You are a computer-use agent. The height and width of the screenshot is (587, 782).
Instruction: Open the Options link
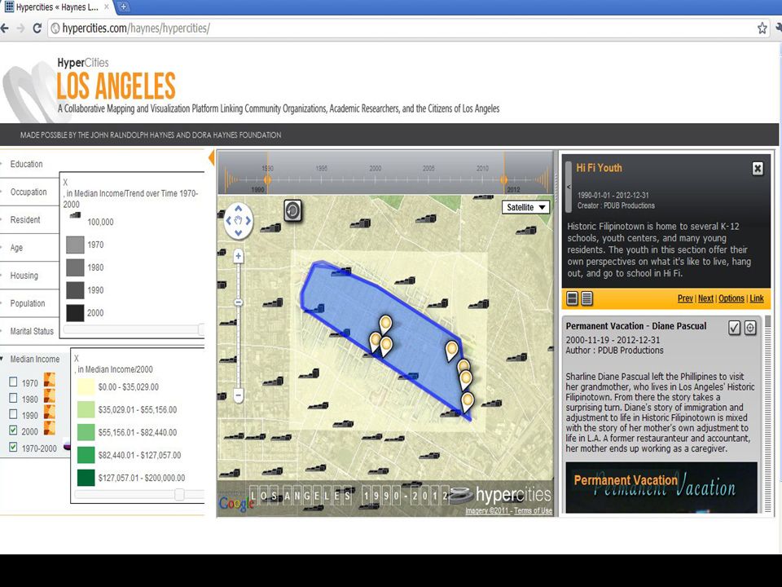pos(731,298)
